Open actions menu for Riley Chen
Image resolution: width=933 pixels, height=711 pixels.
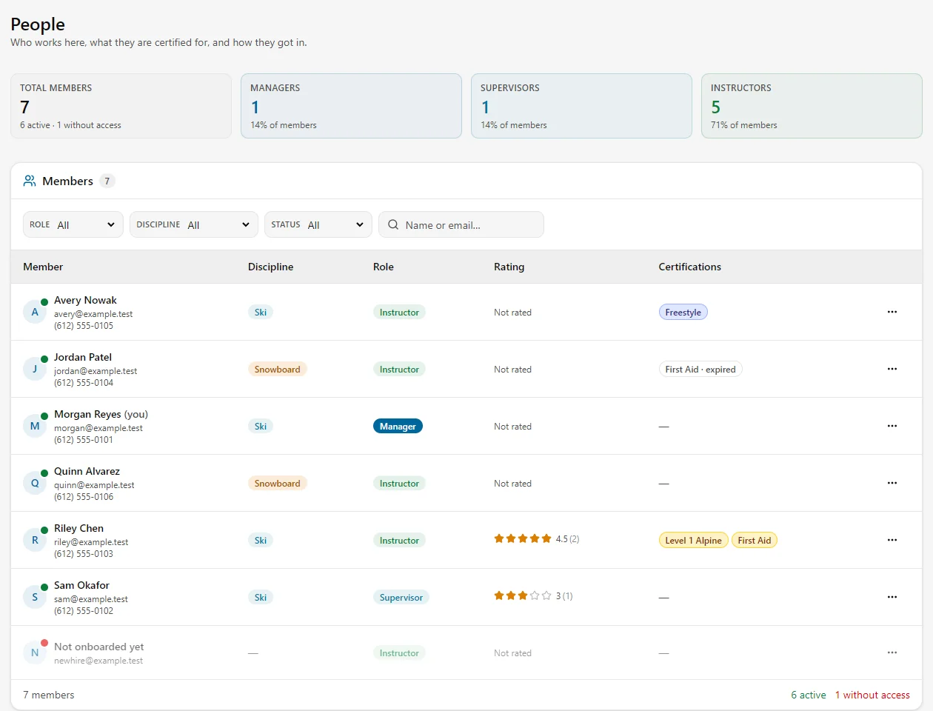892,540
